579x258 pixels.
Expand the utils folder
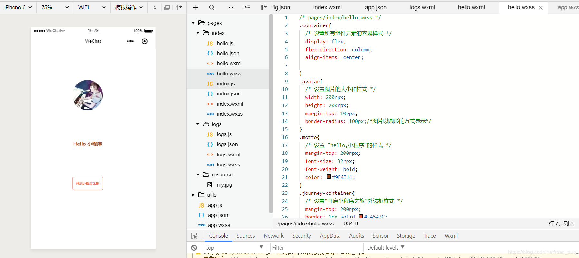point(193,195)
